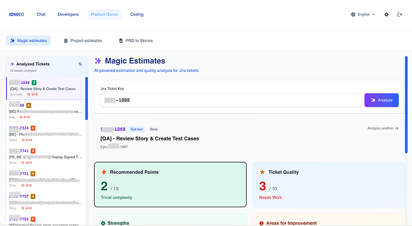Click the analyzed tickets list scrollbar
The image size is (412, 226).
point(87,98)
